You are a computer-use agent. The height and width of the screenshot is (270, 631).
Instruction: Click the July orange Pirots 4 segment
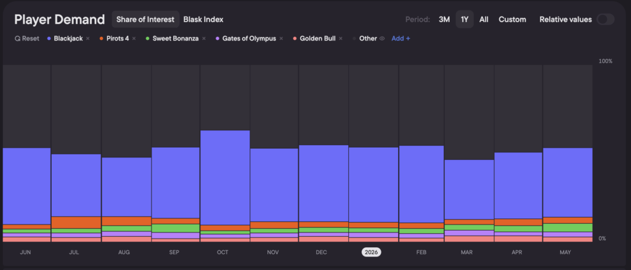[76, 223]
